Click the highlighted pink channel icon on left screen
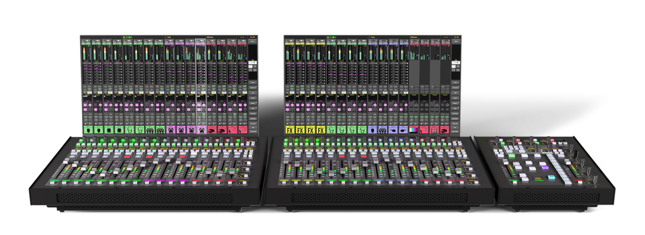645x235 pixels. 201,130
